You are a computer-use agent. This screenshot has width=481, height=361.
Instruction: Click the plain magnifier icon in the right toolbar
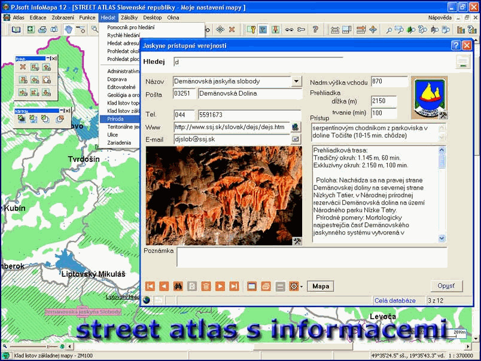point(389,30)
